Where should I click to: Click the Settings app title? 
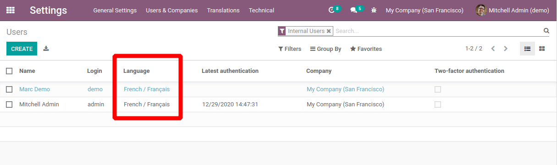coord(48,10)
